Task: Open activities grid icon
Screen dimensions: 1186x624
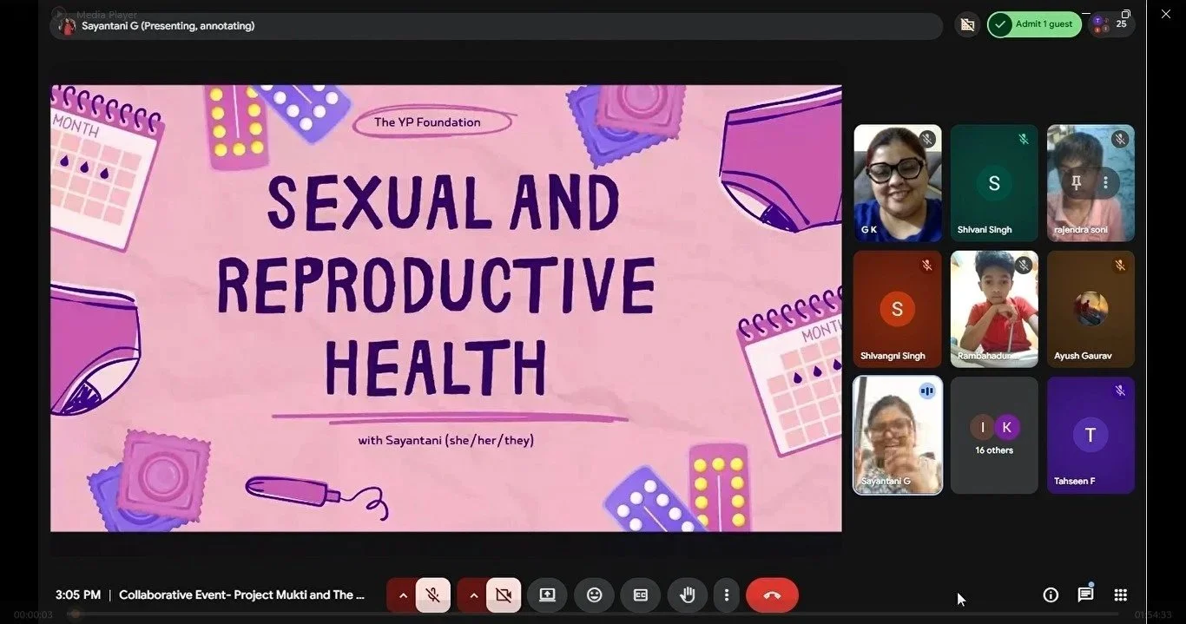Action: coord(1121,594)
